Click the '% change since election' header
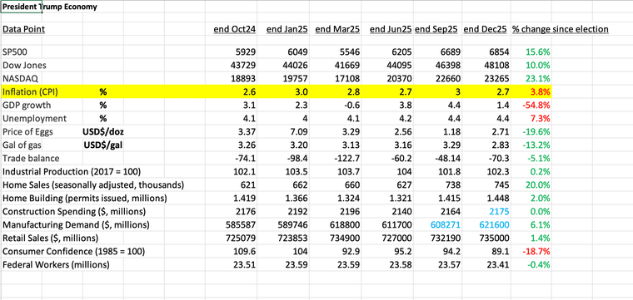This screenshot has width=633, height=300. pos(561,29)
